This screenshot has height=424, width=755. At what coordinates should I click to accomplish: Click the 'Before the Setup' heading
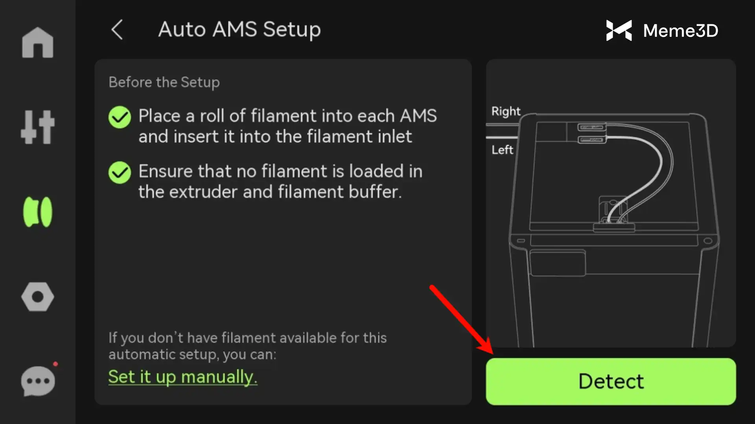tap(164, 82)
